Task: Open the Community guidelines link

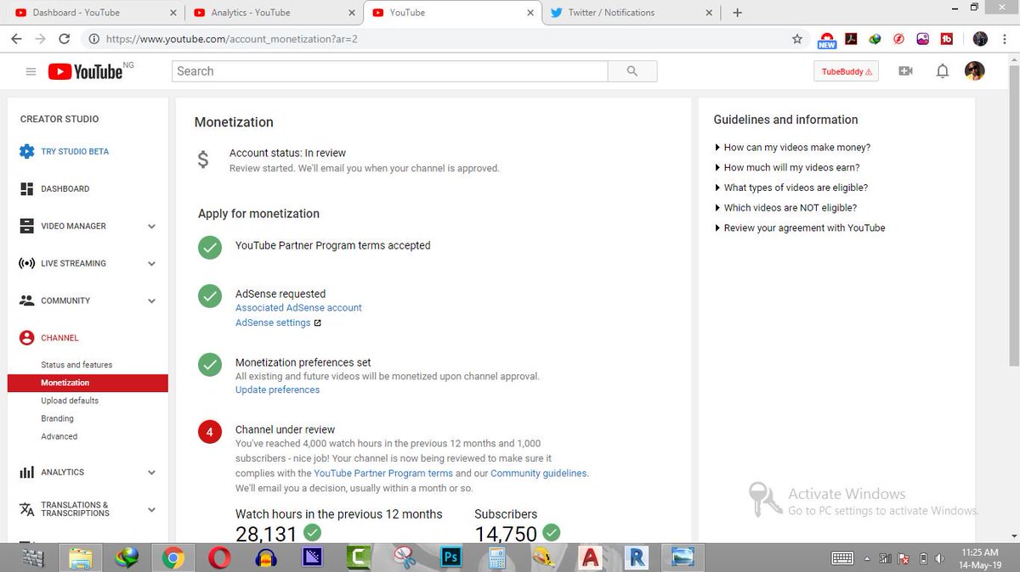Action: point(538,474)
